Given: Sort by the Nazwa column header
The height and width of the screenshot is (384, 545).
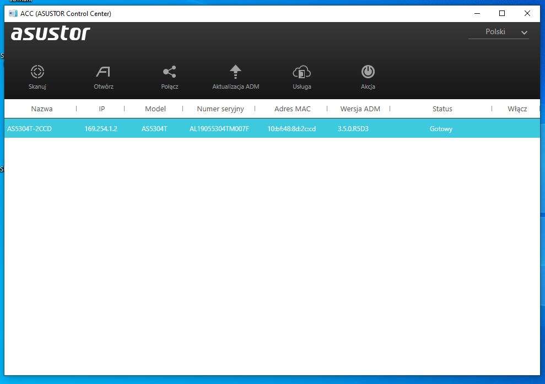Looking at the screenshot, I should [42, 109].
